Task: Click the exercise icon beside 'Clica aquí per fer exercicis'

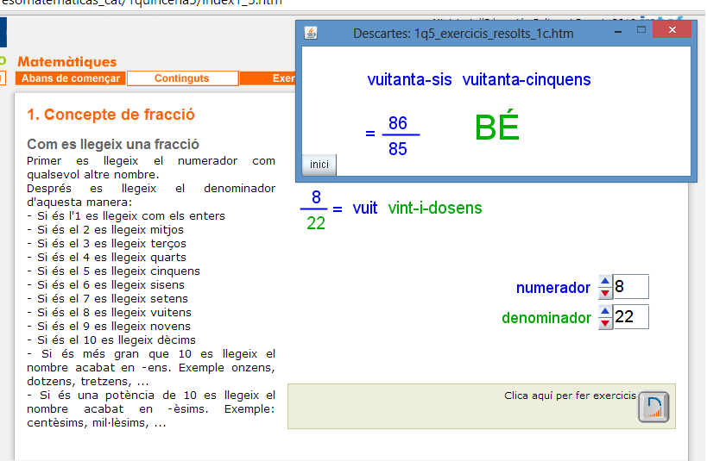Action: 653,406
